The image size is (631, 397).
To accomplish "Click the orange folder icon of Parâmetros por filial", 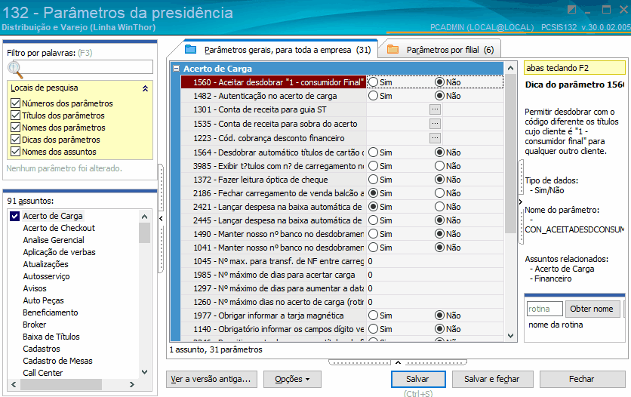I will [392, 50].
